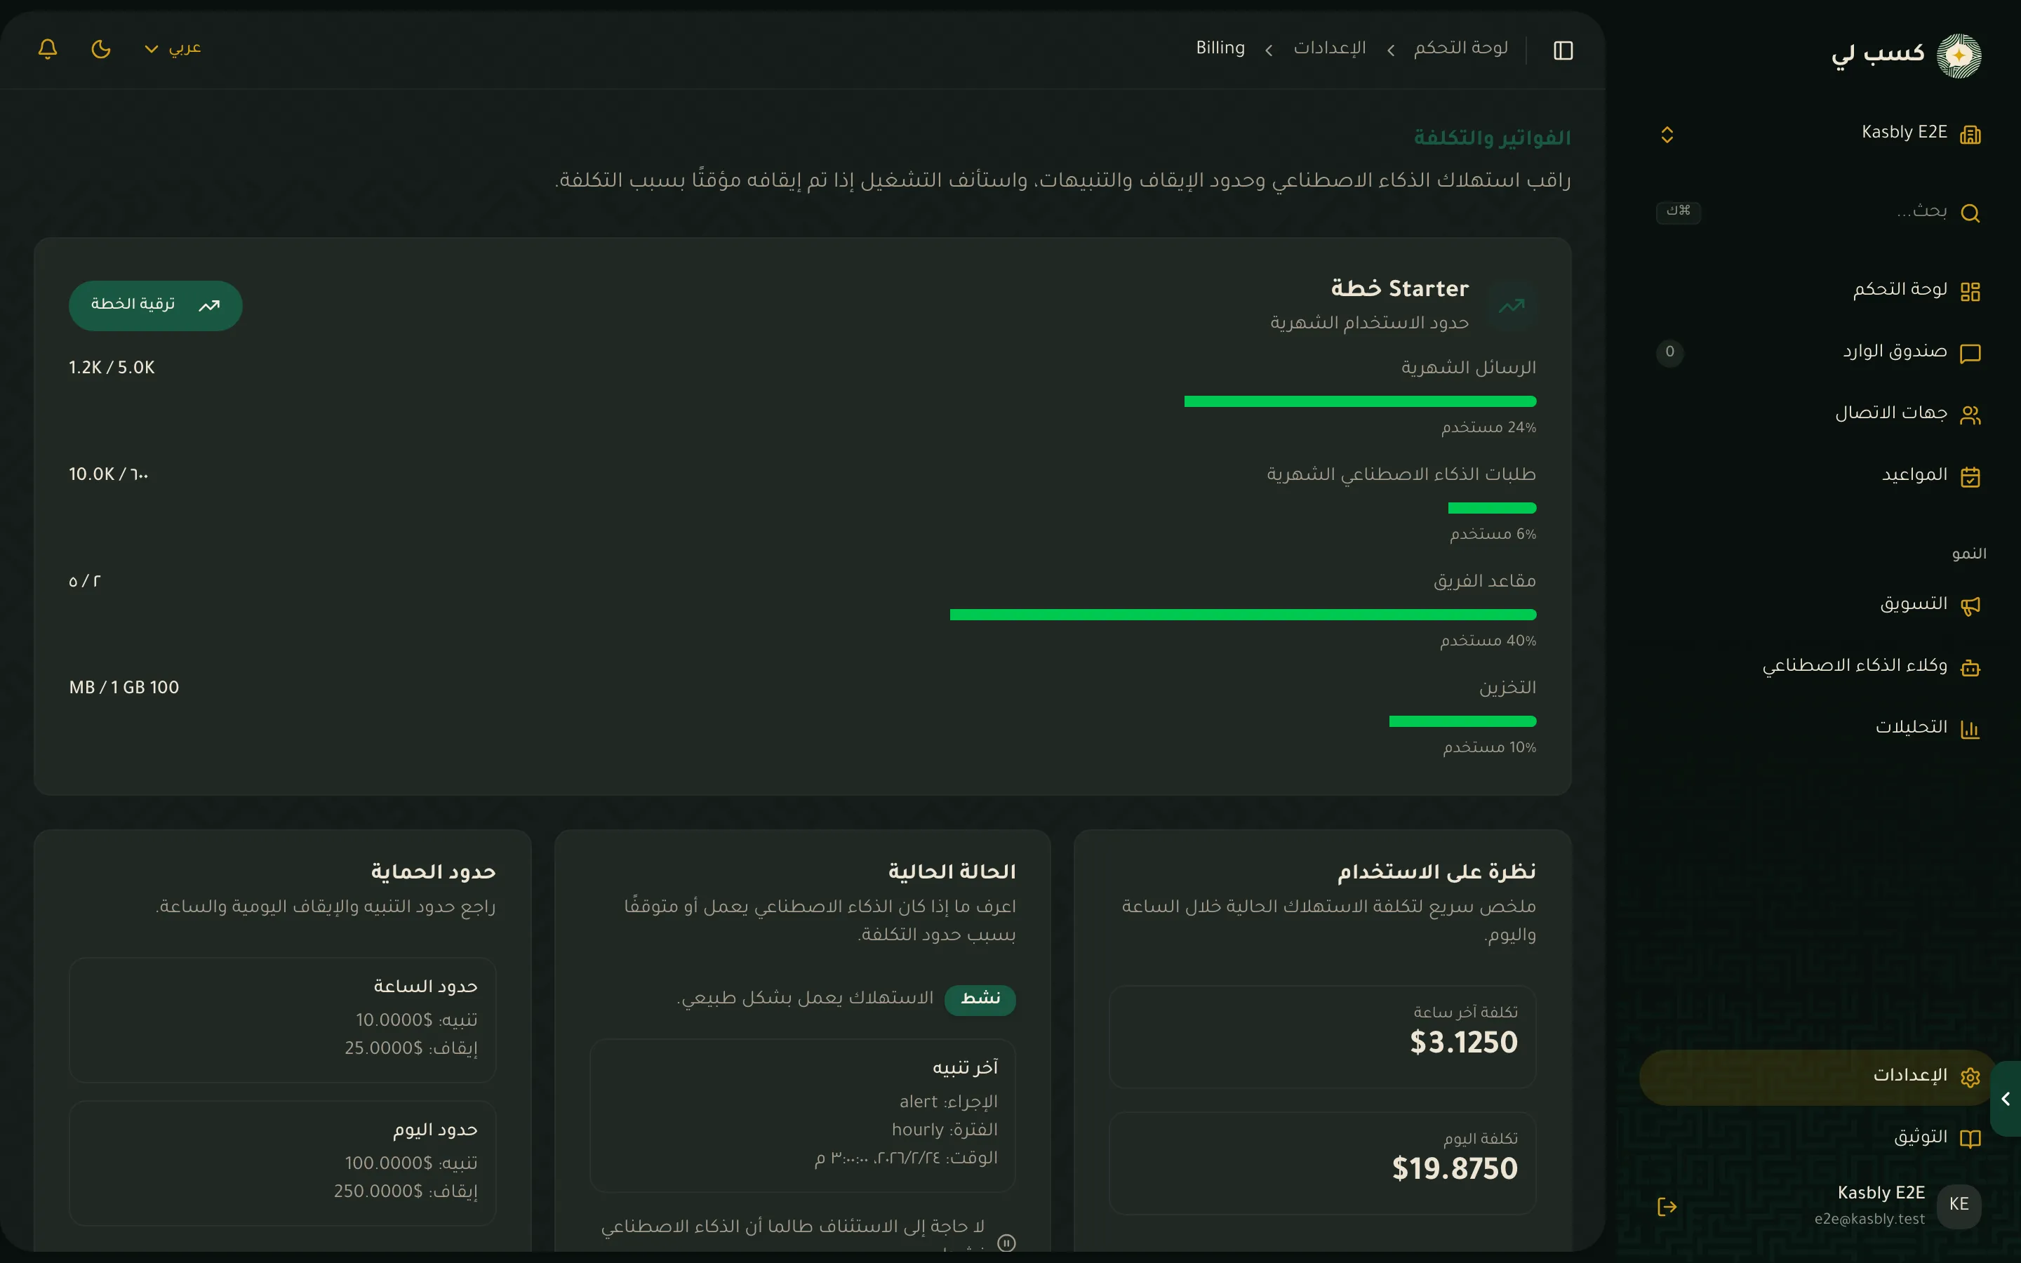The width and height of the screenshot is (2021, 1263).
Task: Go to لوحة التحكم breadcrumb
Action: (1460, 48)
